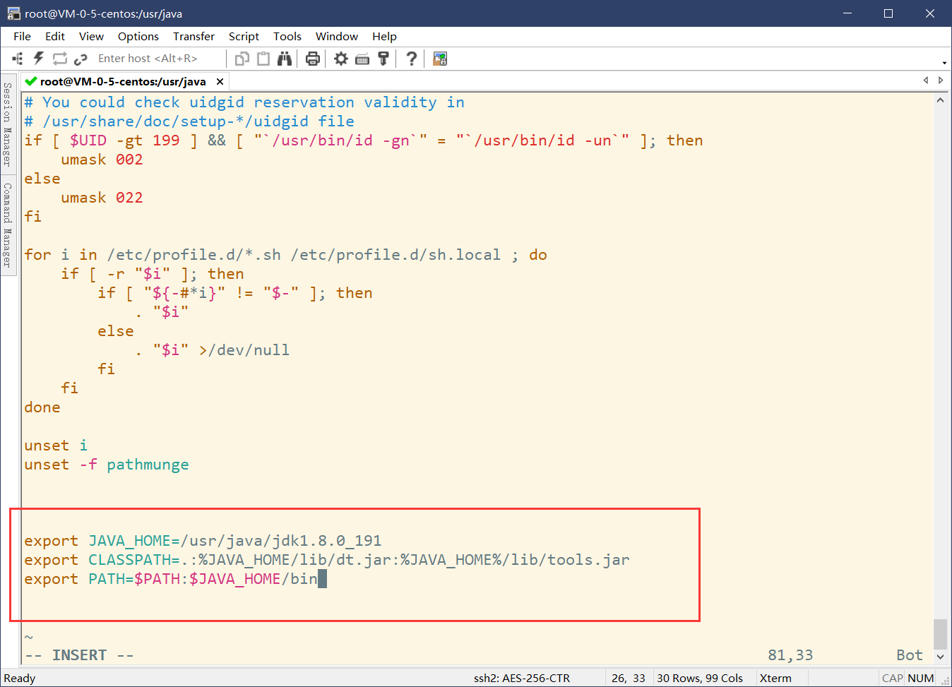Viewport: 952px width, 687px height.
Task: Click the green connected checkmark on tab
Action: [x=30, y=81]
